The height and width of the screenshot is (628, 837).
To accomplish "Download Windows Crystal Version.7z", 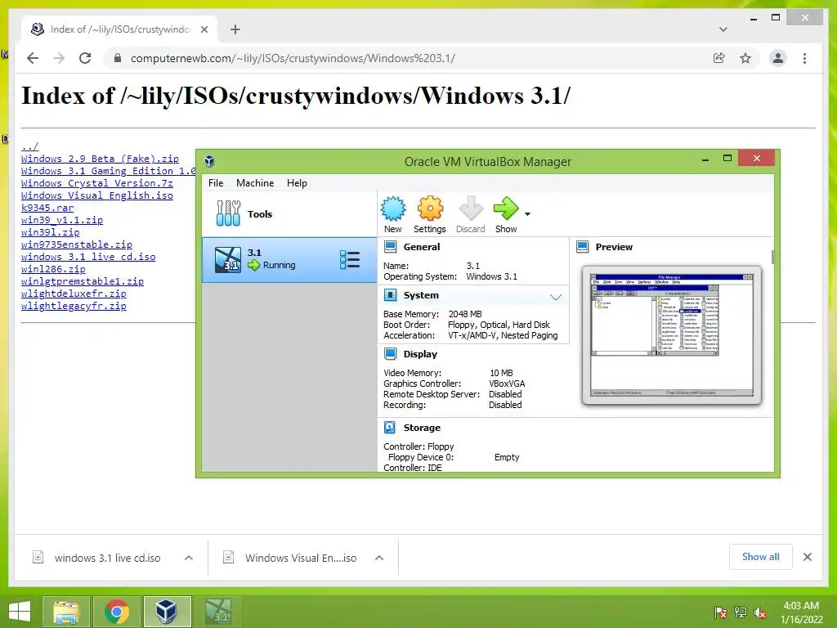I will coord(97,183).
